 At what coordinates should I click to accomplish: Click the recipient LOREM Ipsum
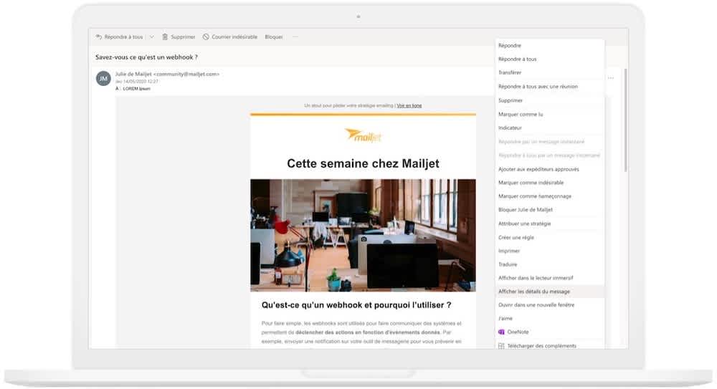tap(136, 89)
